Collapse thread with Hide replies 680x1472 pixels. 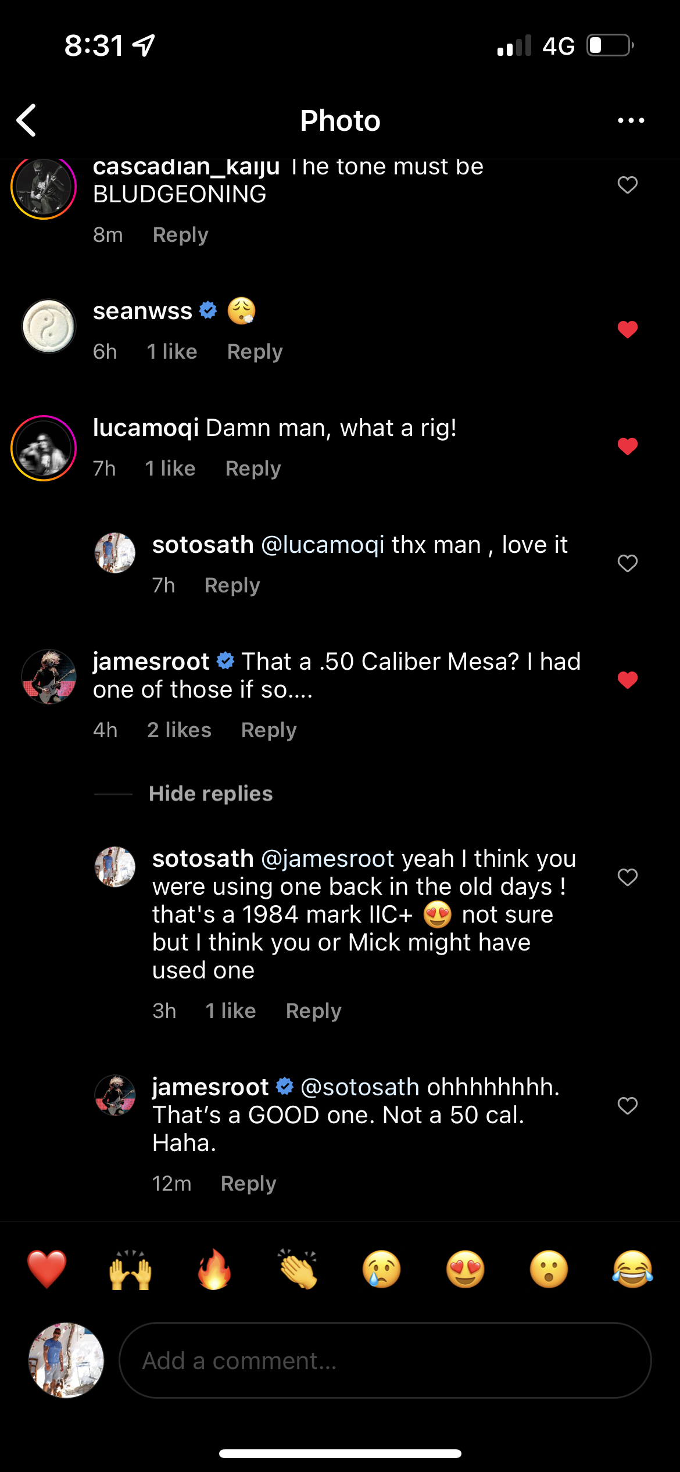point(210,794)
